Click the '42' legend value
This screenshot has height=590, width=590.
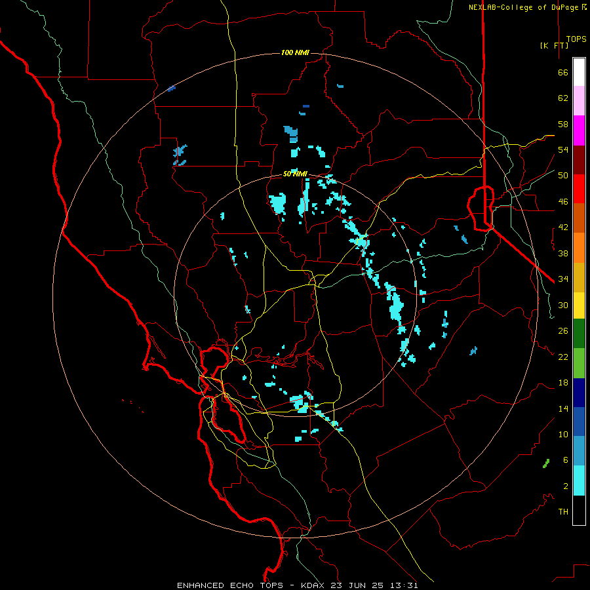(563, 227)
